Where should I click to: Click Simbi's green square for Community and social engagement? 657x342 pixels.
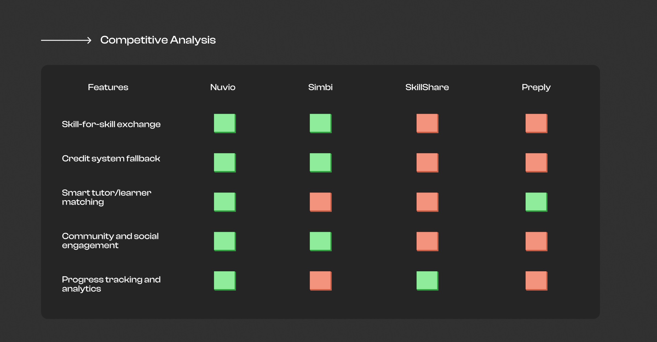point(321,241)
